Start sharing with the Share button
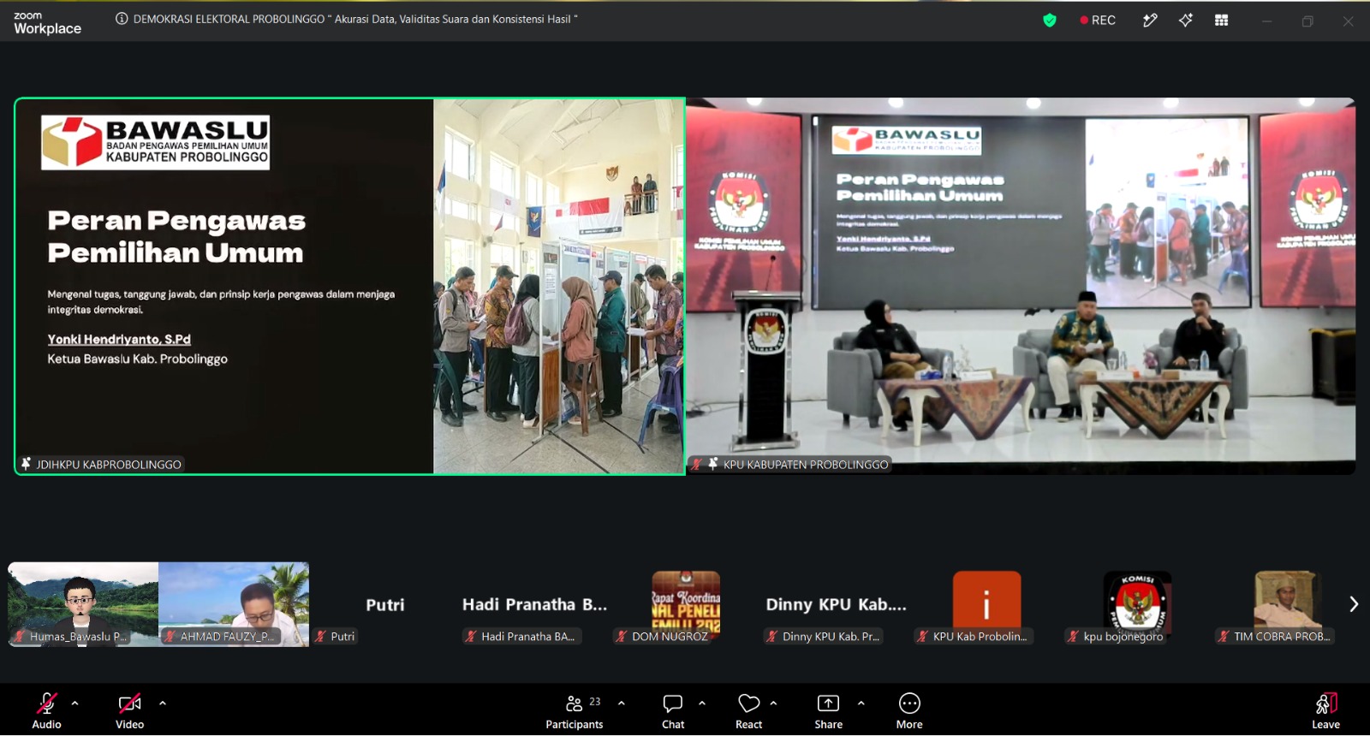 point(828,710)
